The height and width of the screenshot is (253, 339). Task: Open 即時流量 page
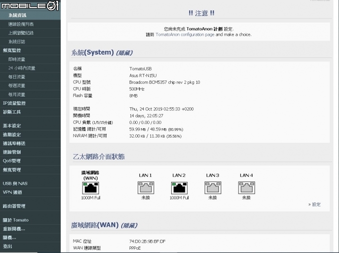17,59
